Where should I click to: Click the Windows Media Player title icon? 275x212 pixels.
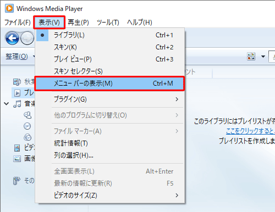(9, 8)
